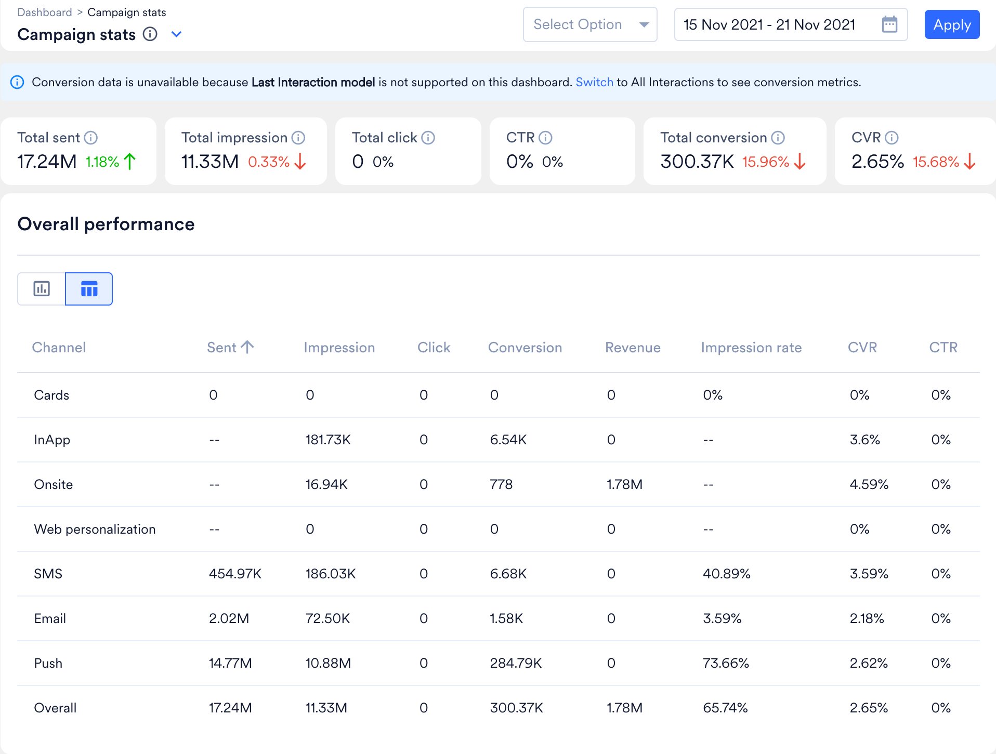Sort by the Click column header

(x=434, y=348)
